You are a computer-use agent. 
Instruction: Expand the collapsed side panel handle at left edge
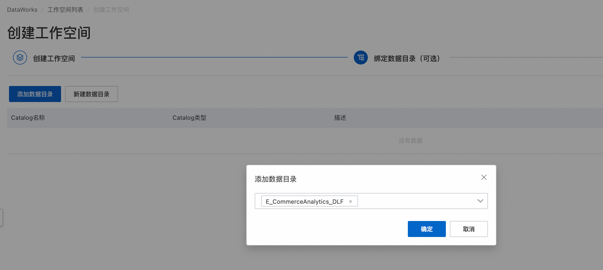click(x=1, y=217)
